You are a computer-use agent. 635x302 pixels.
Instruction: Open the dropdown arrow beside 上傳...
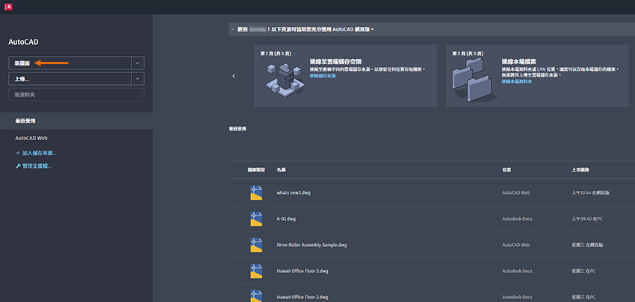137,79
